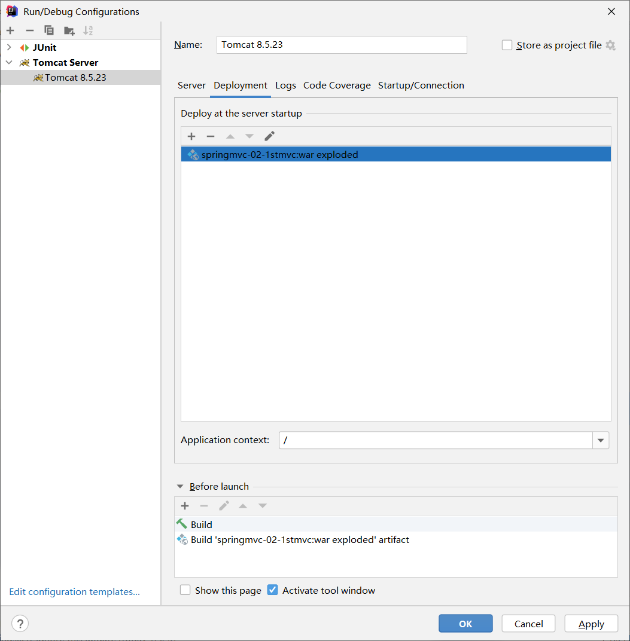This screenshot has width=630, height=641.
Task: Copy the selected configuration
Action: point(48,30)
